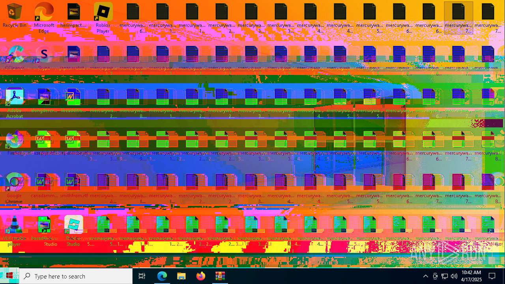Click the taskbar search box
This screenshot has height=284, width=505.
click(76, 276)
